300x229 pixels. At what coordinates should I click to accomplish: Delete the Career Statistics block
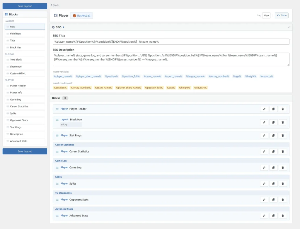pos(283,152)
